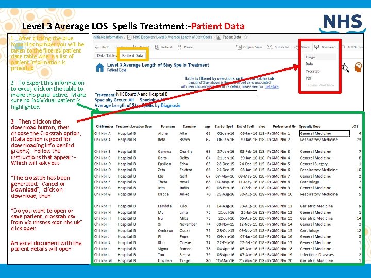This screenshot has height=278, width=371.
Task: Click the Specialty Desc column header
Action: click(x=310, y=127)
